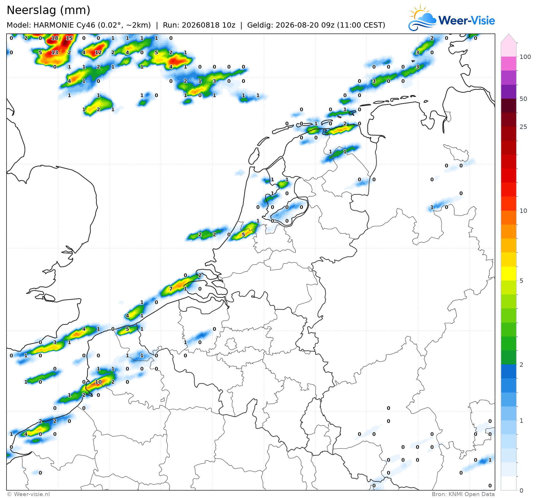540x498 pixels.
Task: Select the light blue 1 mm legend swatch
Action: click(x=509, y=414)
